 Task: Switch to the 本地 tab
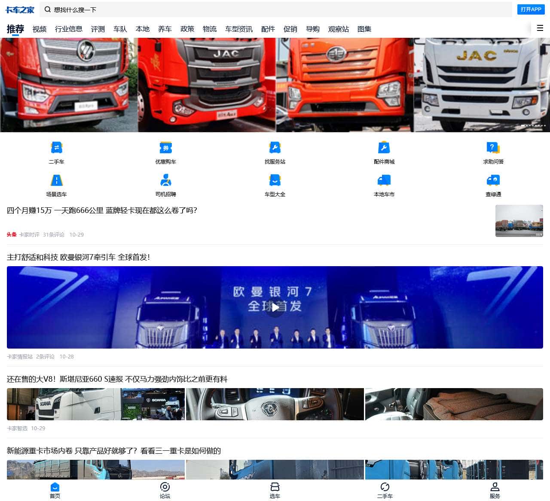[143, 29]
